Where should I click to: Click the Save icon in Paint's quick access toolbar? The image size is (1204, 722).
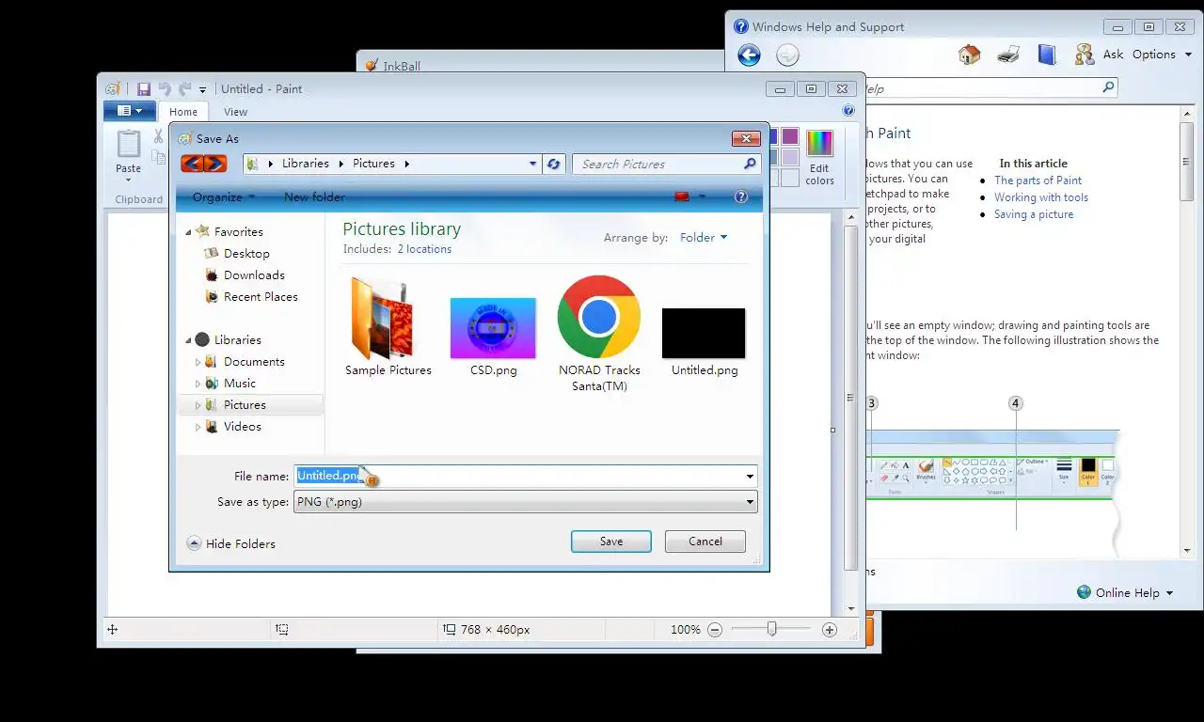click(144, 89)
